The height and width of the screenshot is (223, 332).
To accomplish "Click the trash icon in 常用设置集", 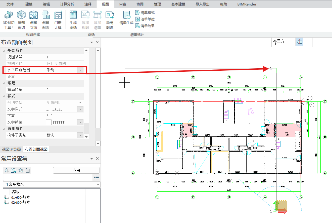I will point(28,171).
